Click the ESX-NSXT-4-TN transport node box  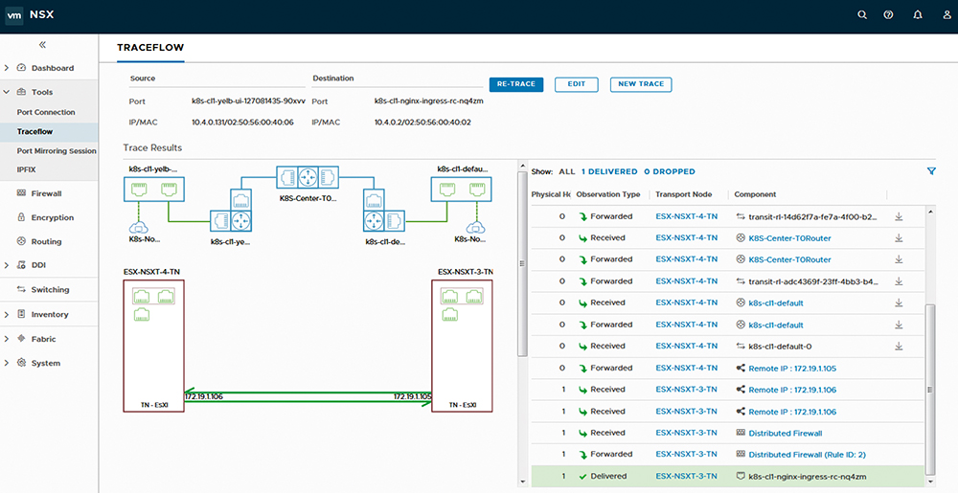pyautogui.click(x=153, y=346)
